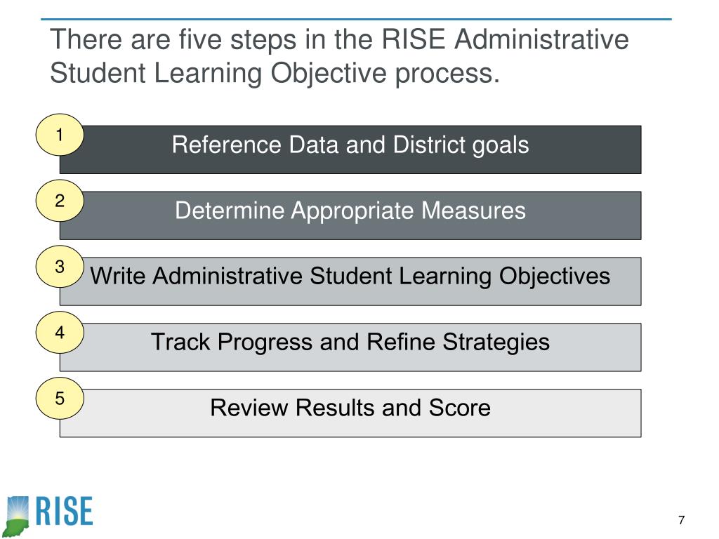
Task: Click the page number 7
Action: pyautogui.click(x=681, y=520)
